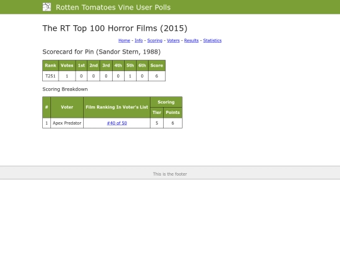Open the Results link
The image size is (340, 255).
191,40
